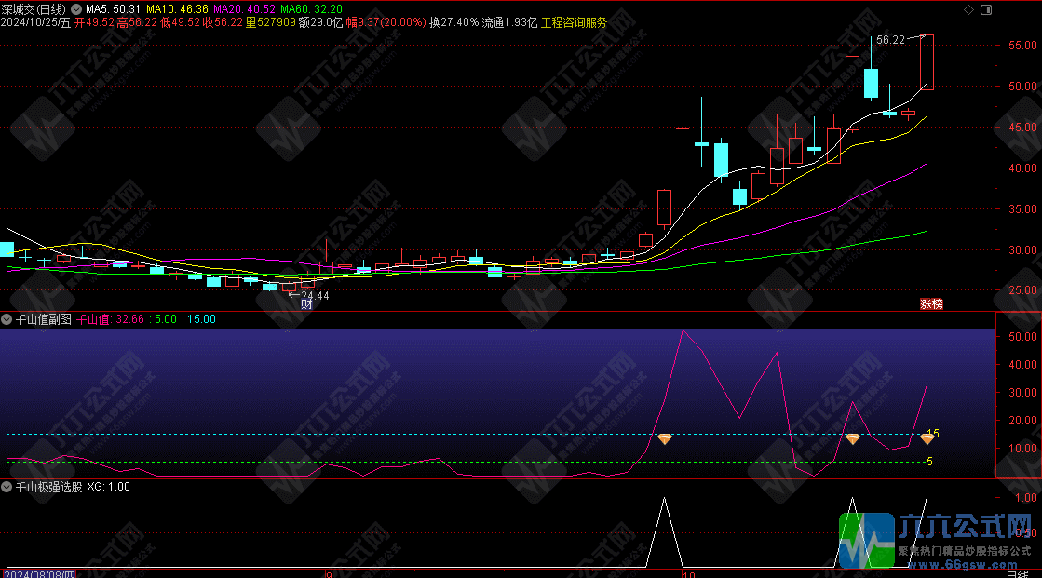The image size is (1042, 578).
Task: Click the second orange diamond signal marker
Action: click(852, 438)
